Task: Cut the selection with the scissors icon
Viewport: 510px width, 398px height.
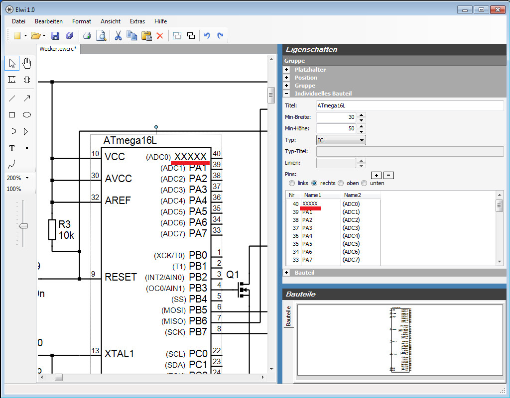Action: pos(118,36)
